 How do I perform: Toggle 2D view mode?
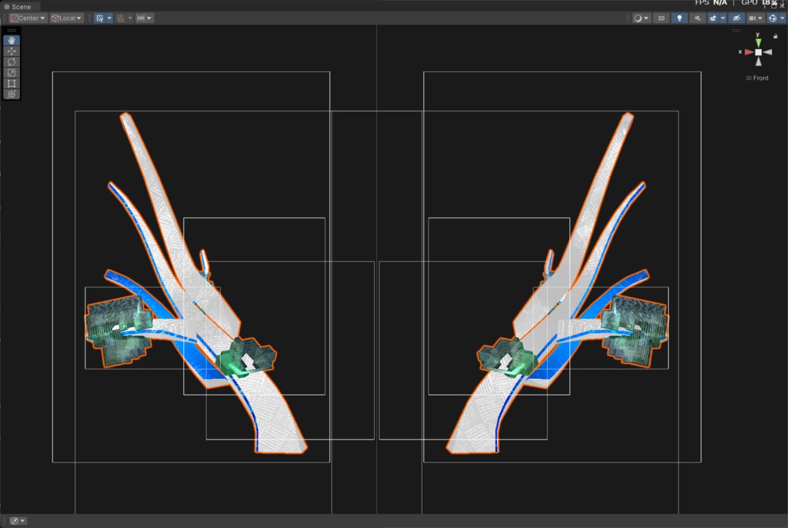(x=661, y=18)
